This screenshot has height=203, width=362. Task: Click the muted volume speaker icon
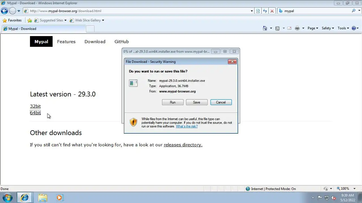point(333,198)
